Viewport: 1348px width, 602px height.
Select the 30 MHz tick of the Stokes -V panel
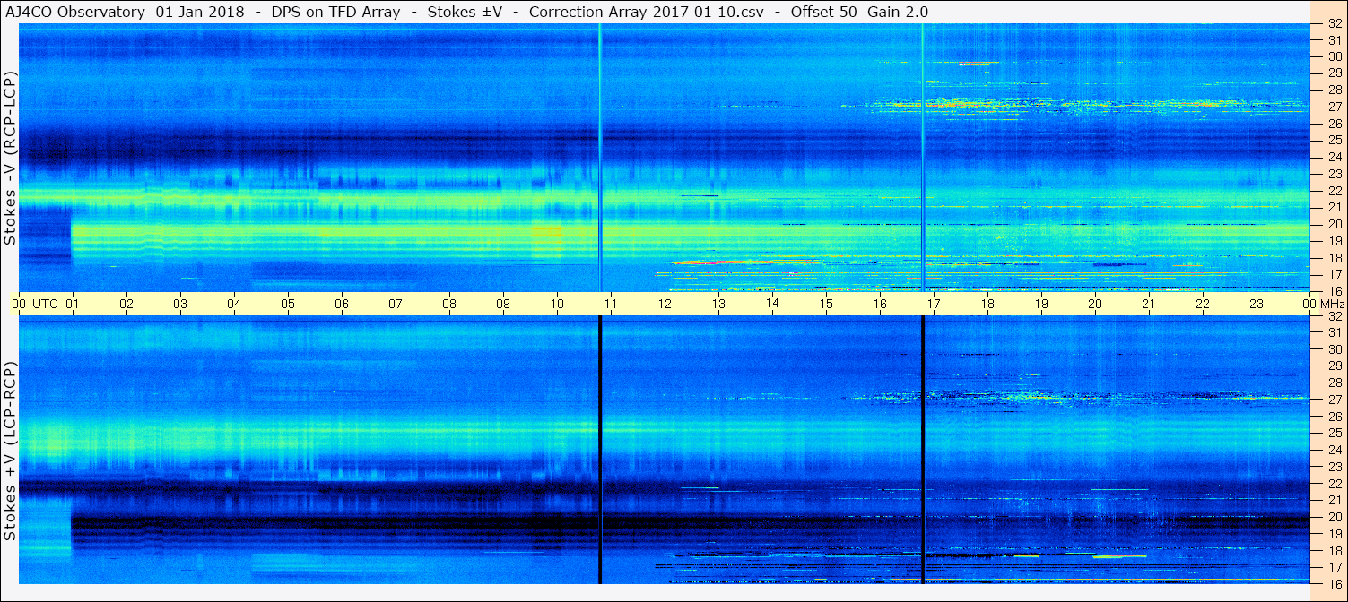1335,56
